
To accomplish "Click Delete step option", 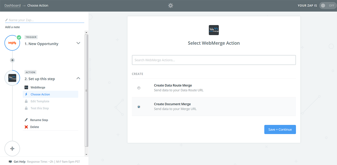I will tap(35, 127).
